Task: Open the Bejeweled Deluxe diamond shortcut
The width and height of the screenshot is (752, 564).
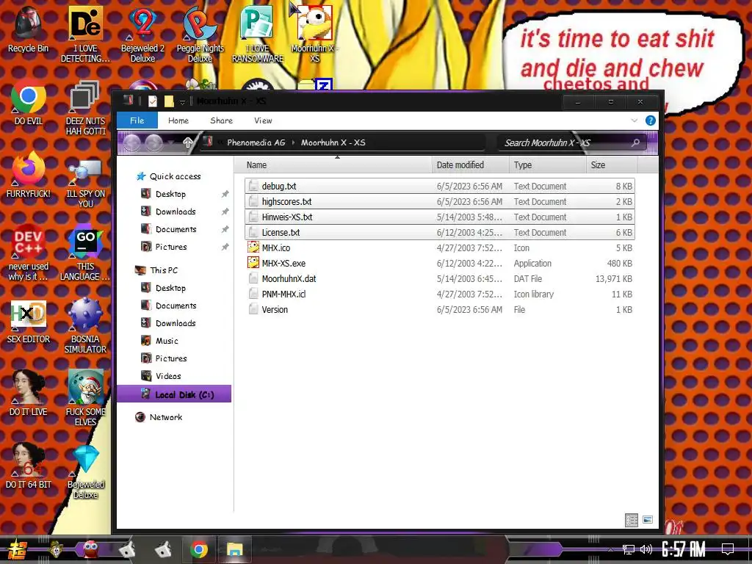Action: coord(85,472)
